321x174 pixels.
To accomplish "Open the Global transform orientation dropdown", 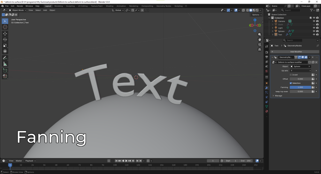I will [118, 10].
